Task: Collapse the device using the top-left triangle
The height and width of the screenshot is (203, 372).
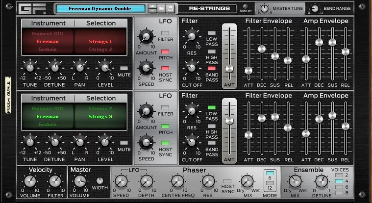Action: pos(9,6)
